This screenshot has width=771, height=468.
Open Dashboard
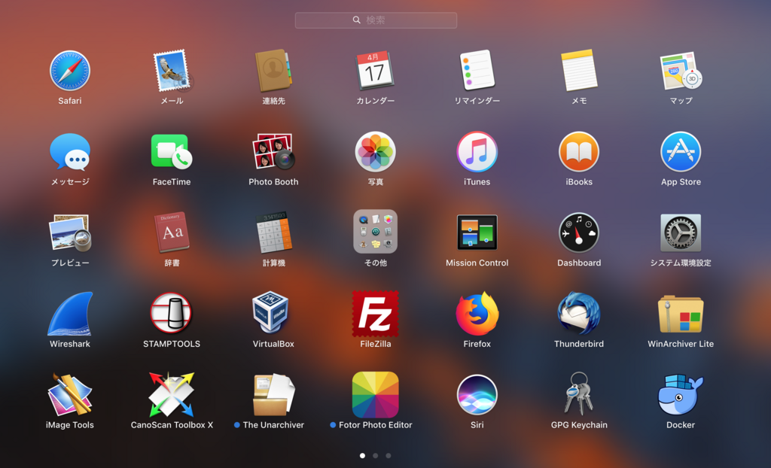(x=579, y=233)
